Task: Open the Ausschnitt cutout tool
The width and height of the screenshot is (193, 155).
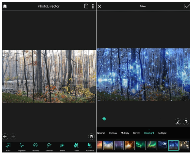Action: pos(90,146)
